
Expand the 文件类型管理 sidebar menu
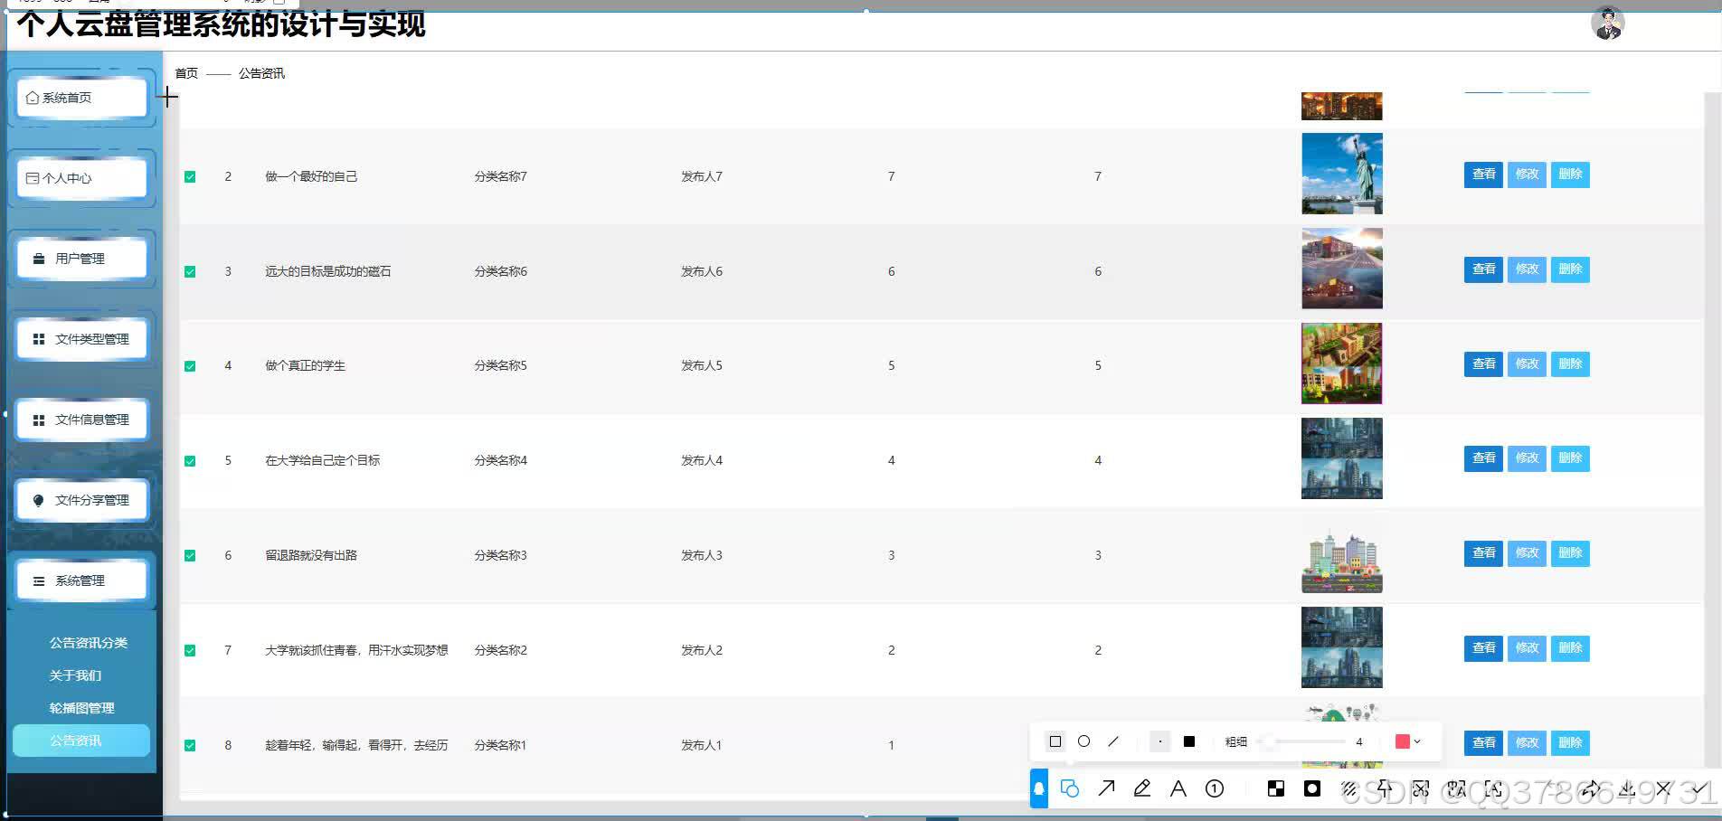(81, 339)
